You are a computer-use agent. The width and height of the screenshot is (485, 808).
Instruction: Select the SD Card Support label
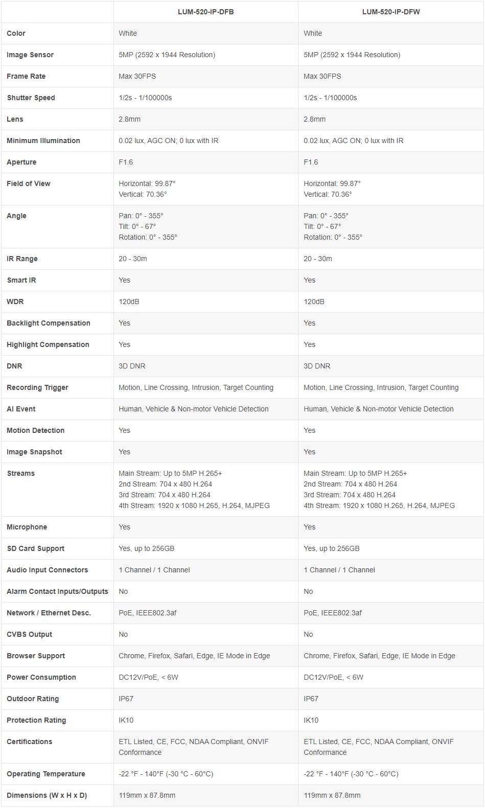tap(36, 548)
